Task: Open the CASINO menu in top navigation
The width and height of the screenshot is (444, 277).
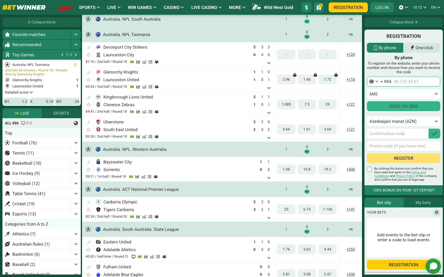Action: point(174,7)
